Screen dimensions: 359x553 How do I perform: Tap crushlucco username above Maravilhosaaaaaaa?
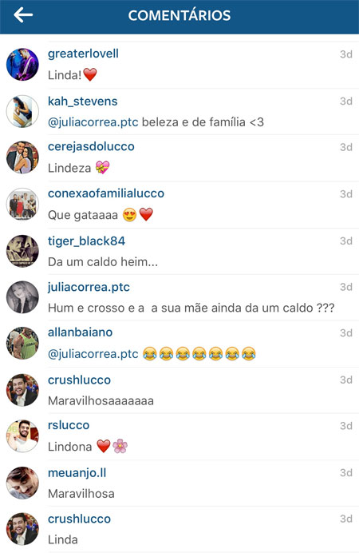[79, 380]
